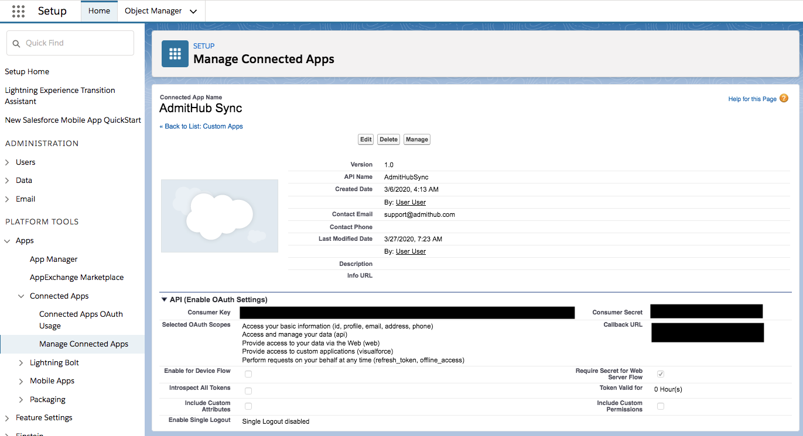
Task: Toggle Require Secret for Web Server Flow checkbox
Action: click(661, 374)
